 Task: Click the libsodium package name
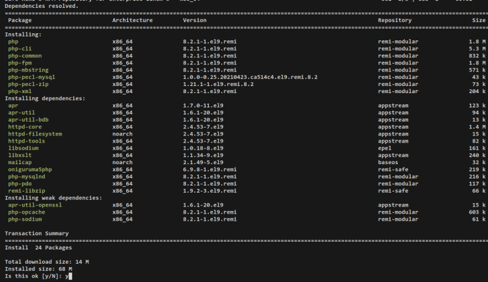click(x=22, y=148)
